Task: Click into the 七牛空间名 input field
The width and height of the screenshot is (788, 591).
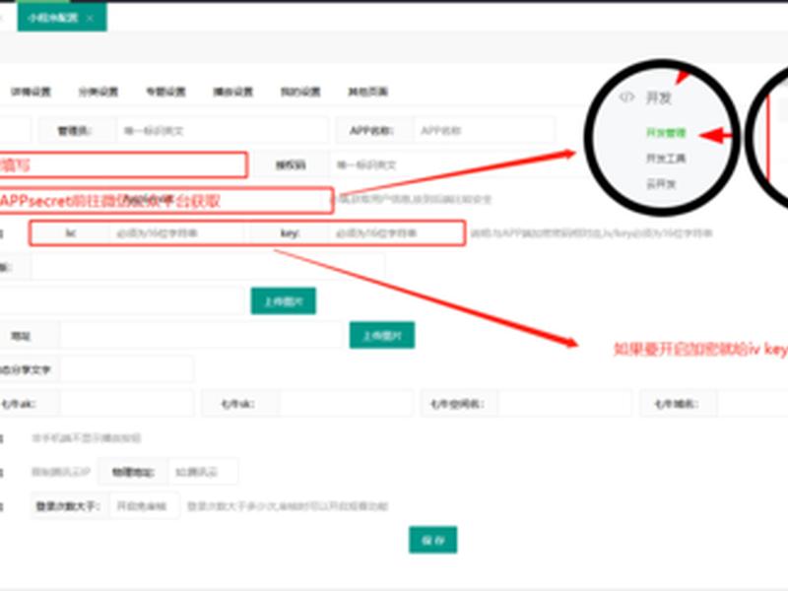Action: tap(564, 404)
